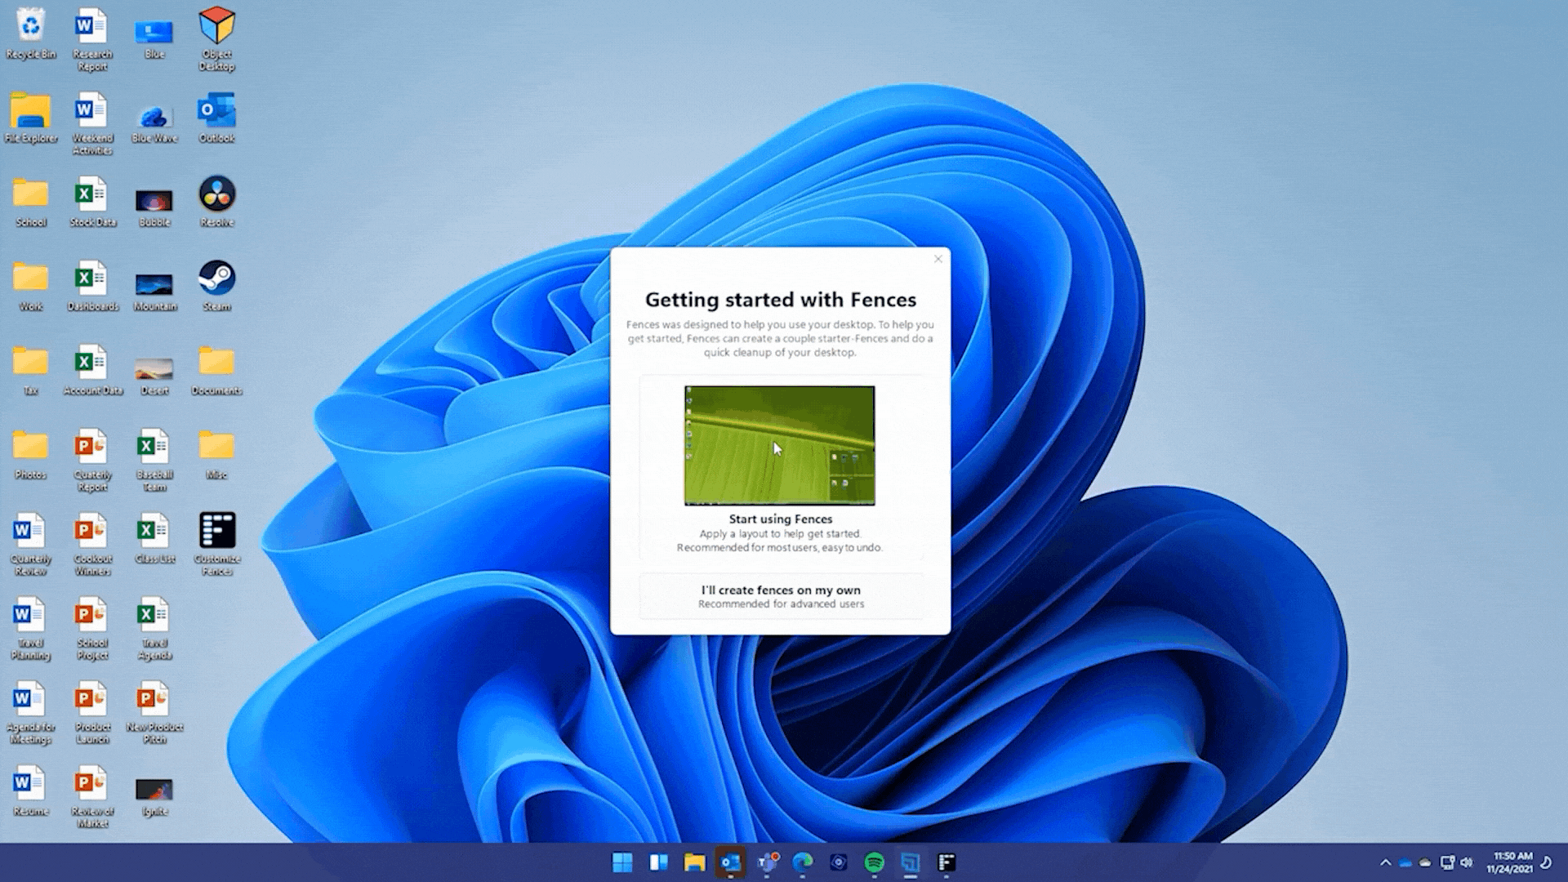Click the Fences icon in taskbar
This screenshot has height=882, width=1568.
[x=947, y=862]
